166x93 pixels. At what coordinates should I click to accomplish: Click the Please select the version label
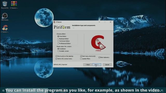[64, 47]
